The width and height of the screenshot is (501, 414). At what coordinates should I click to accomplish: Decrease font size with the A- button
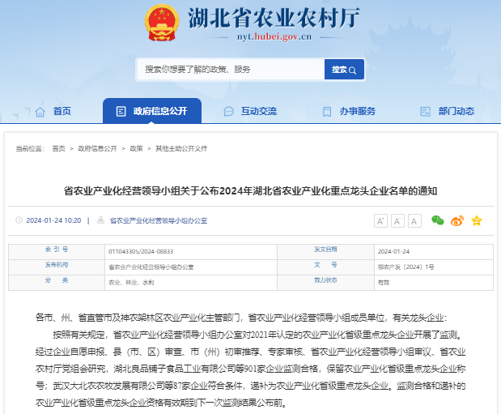click(x=397, y=220)
